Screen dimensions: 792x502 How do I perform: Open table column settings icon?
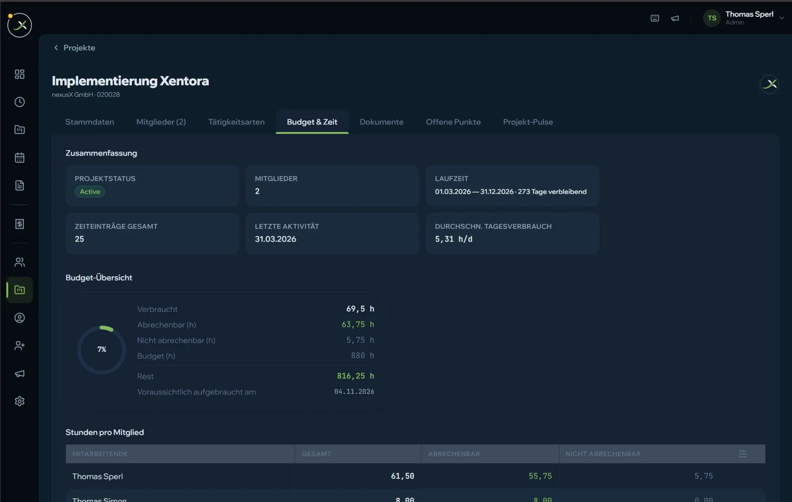[x=742, y=454]
